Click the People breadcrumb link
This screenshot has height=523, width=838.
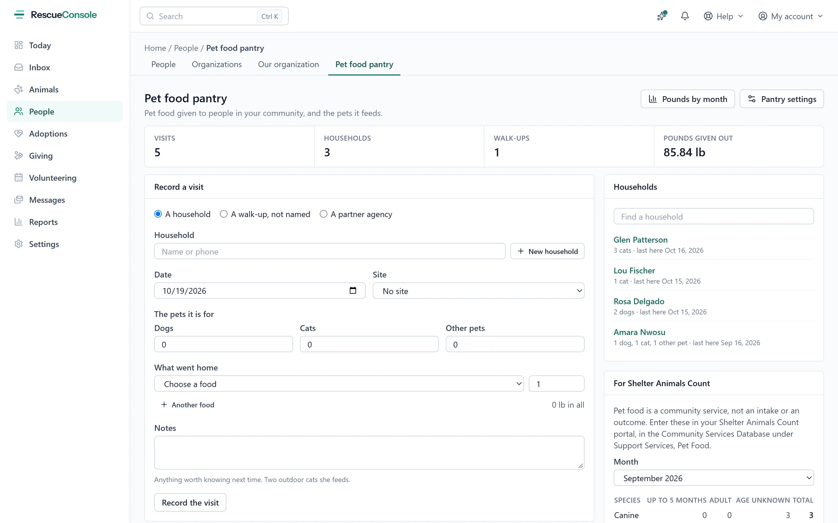tap(186, 48)
